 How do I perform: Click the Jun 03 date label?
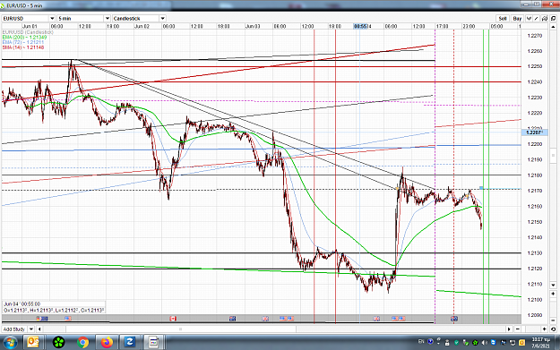pos(253,26)
